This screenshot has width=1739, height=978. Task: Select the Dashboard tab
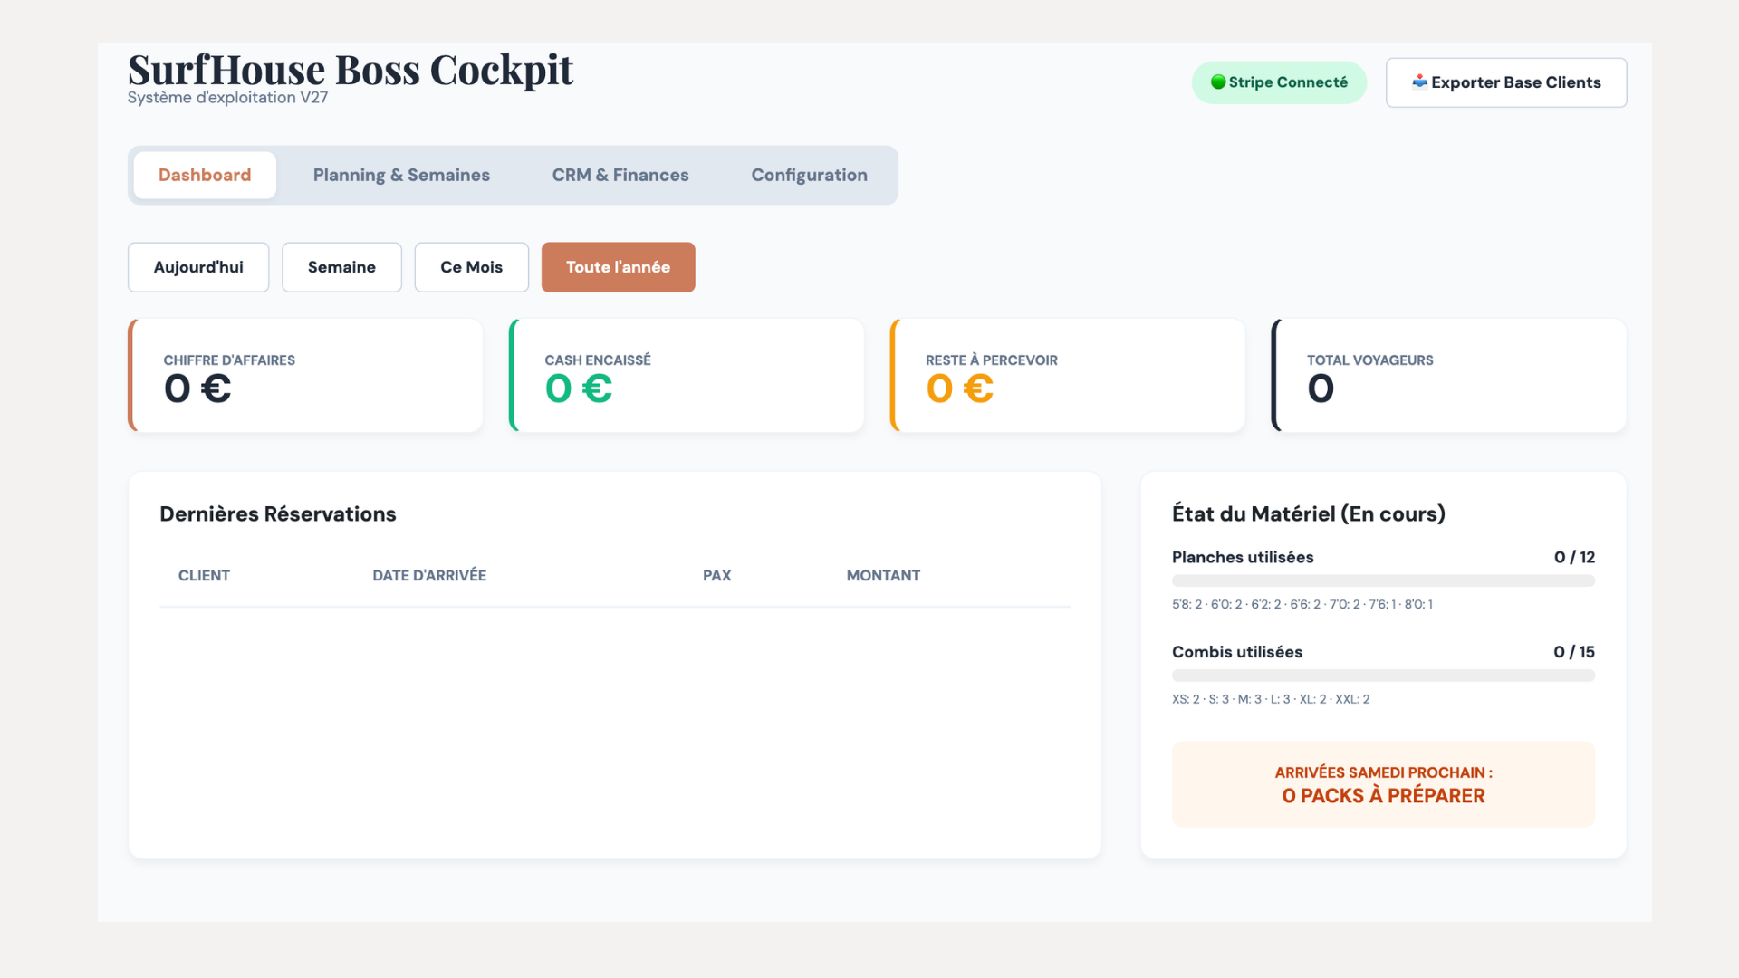(x=204, y=175)
